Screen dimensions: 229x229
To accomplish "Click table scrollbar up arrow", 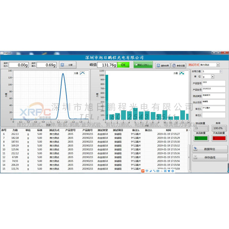I will pyautogui.click(x=189, y=130).
